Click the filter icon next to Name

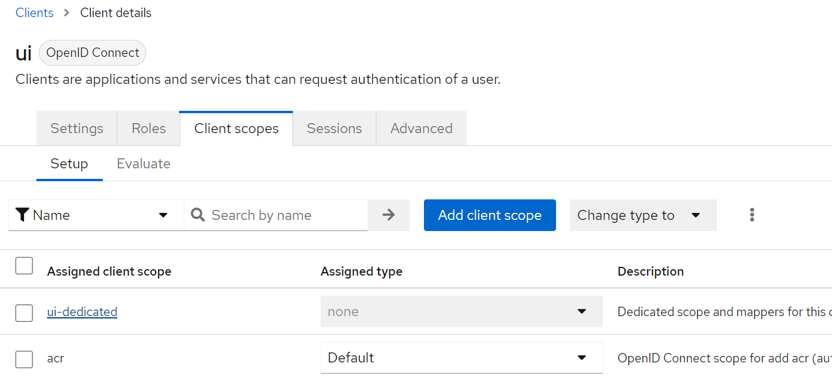click(22, 215)
